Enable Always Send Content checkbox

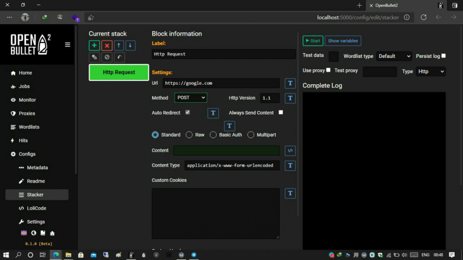tap(281, 112)
